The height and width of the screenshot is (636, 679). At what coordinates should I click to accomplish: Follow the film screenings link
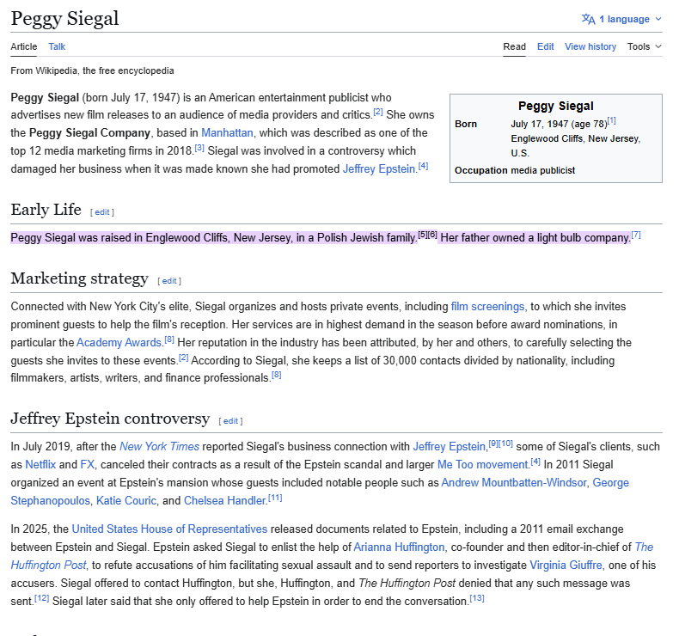point(487,306)
